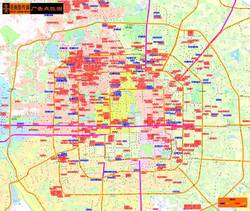Viewport: 250px width, 211px height.
Task: Click the 广告点位图 map title
Action: coord(47,9)
